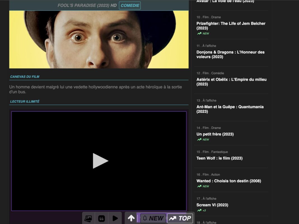
Task: Click the '14 . Film . Drame' label
Action: point(209,128)
